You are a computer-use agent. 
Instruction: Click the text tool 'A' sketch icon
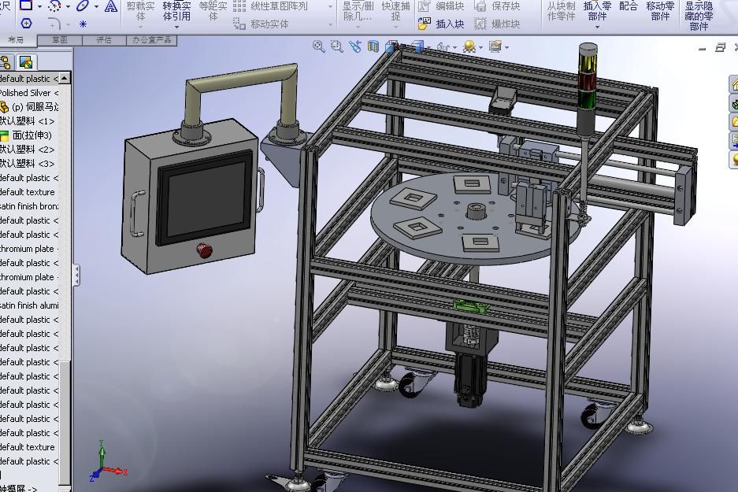(110, 6)
